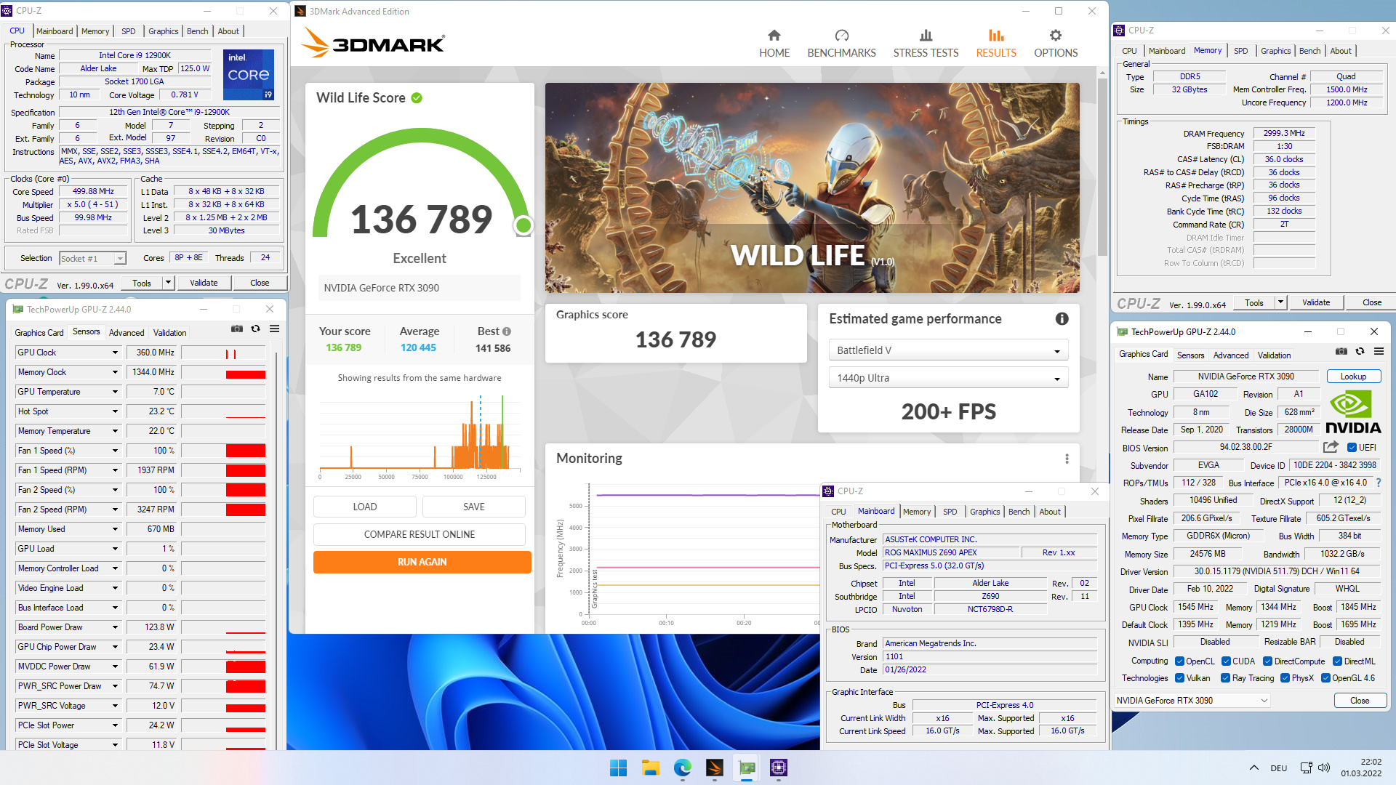Open Battlefield V game dropdown
Image resolution: width=1396 pixels, height=785 pixels.
948,350
